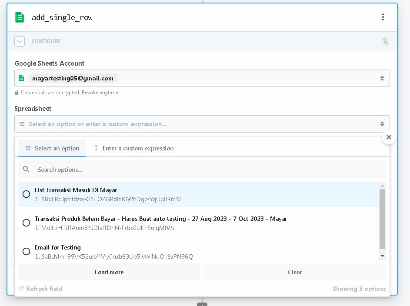Click spreadsheet ID 1uSaBcMm-99VK52uioYMy0nxb63 text
This screenshot has width=410, height=306.
[x=114, y=256]
